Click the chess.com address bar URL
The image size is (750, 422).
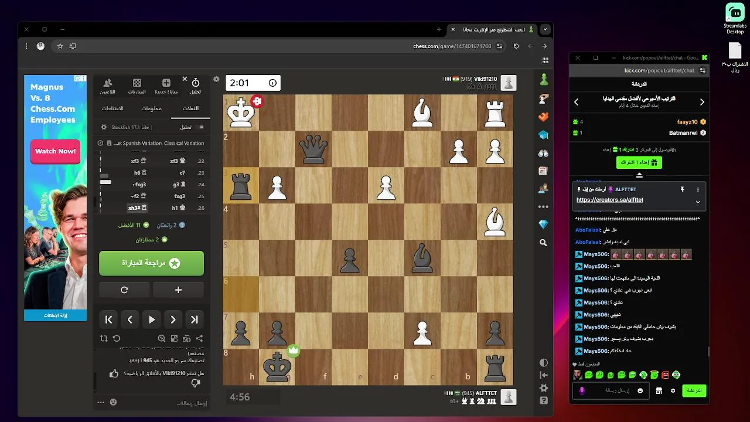click(x=452, y=46)
